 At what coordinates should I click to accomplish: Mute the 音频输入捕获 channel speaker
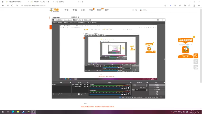pos(125,94)
